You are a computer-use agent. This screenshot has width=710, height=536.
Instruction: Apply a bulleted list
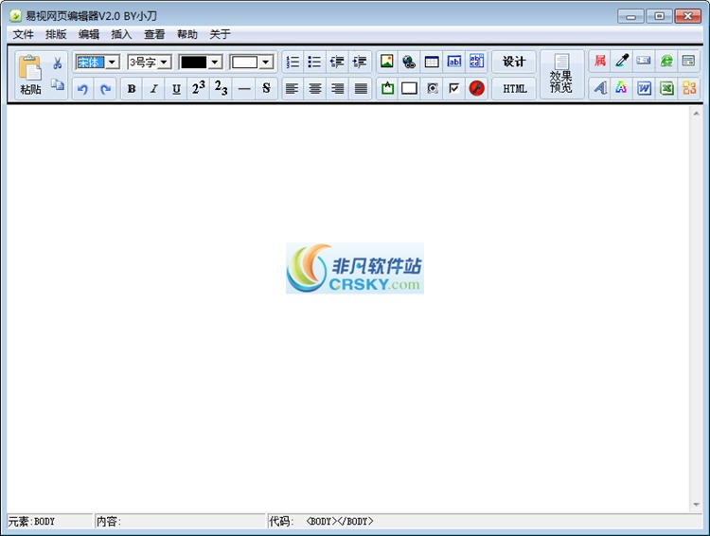coord(314,62)
